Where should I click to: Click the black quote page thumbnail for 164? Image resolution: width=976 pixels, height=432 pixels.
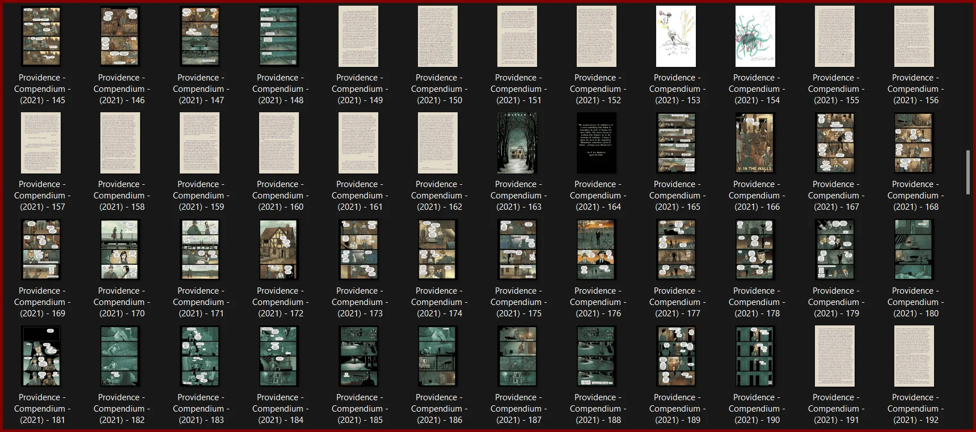(x=597, y=143)
